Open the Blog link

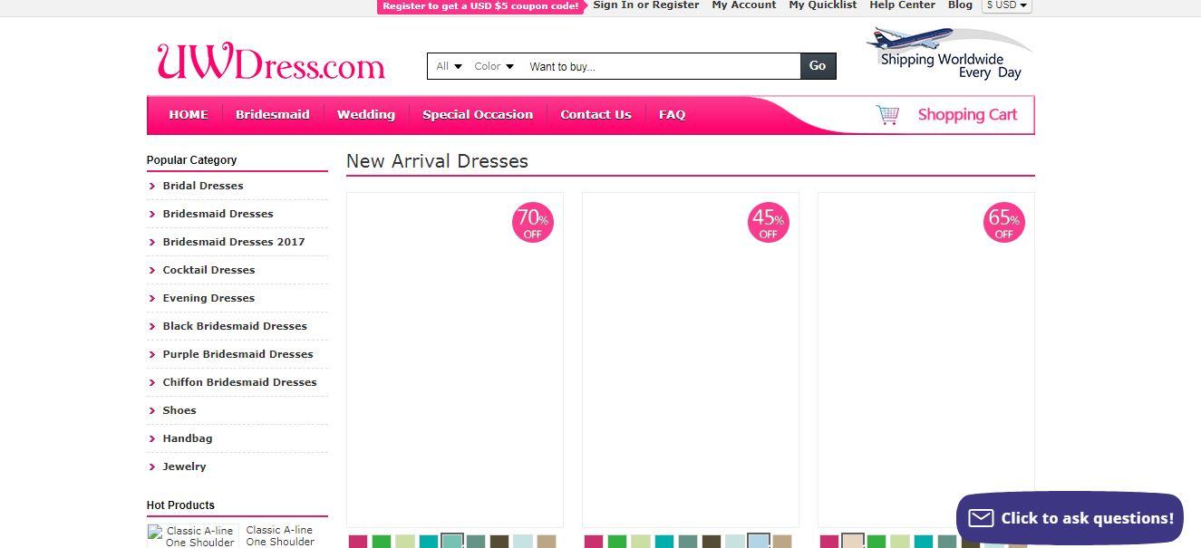960,5
